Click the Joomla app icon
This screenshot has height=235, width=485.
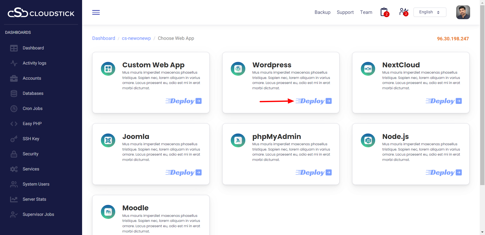pos(108,140)
